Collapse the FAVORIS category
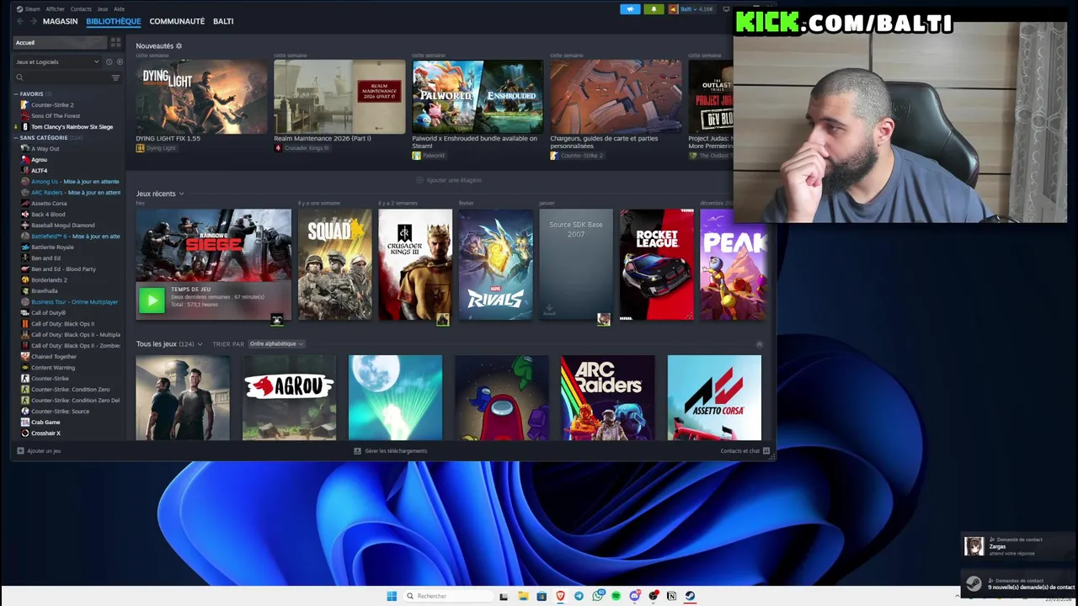Screen dimensions: 1078x606 pos(17,94)
